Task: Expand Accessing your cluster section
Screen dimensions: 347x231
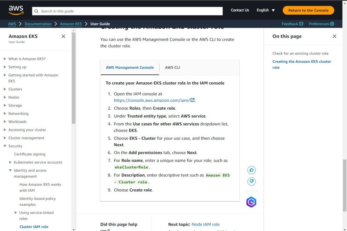Action: coord(5,130)
